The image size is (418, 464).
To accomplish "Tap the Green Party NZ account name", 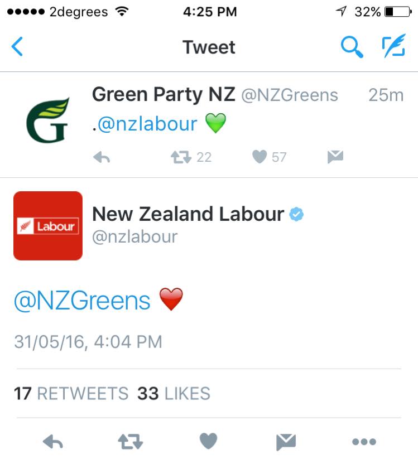I will 163,95.
